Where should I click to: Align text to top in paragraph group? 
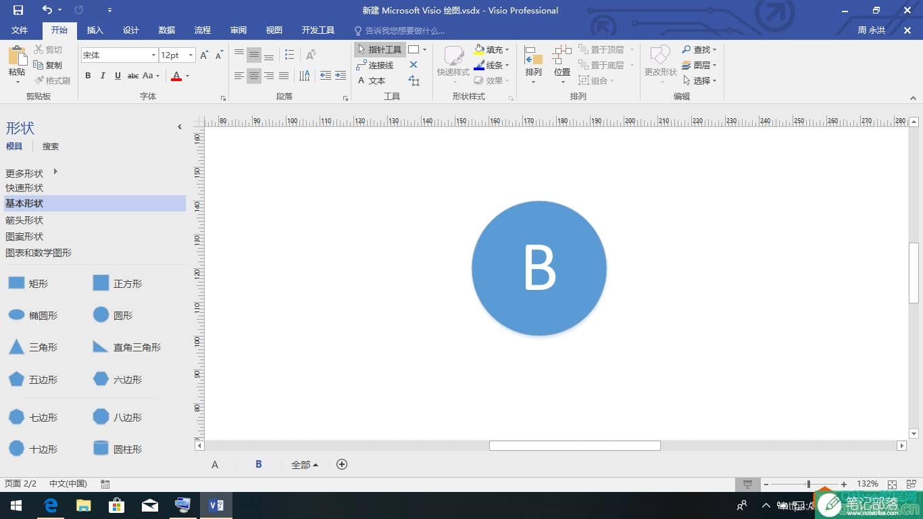click(x=239, y=55)
